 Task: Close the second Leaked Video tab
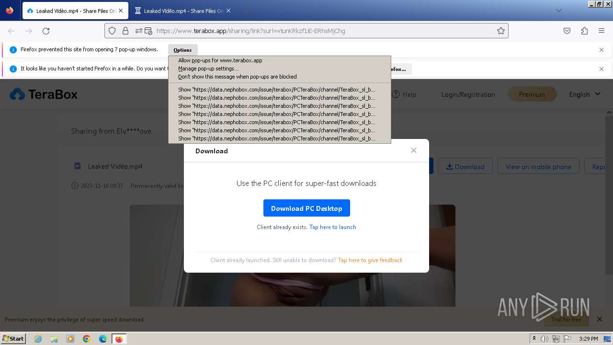click(228, 11)
